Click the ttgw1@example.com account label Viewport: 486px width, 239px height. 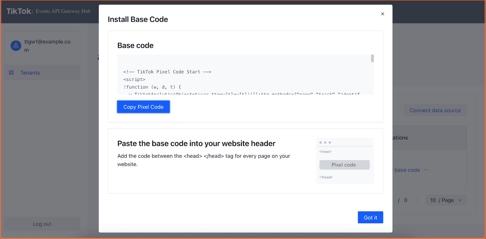tap(47, 46)
